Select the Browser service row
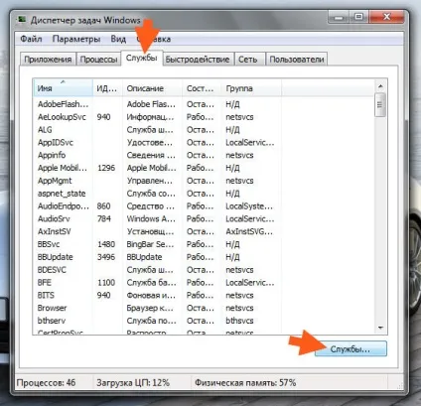Image resolution: width=421 pixels, height=406 pixels. [204, 308]
